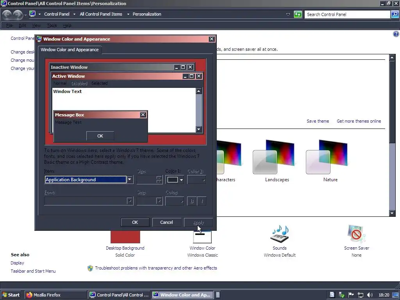The height and width of the screenshot is (300, 400).
Task: Expand arrow after All Control Panel Items
Action: 128,14
